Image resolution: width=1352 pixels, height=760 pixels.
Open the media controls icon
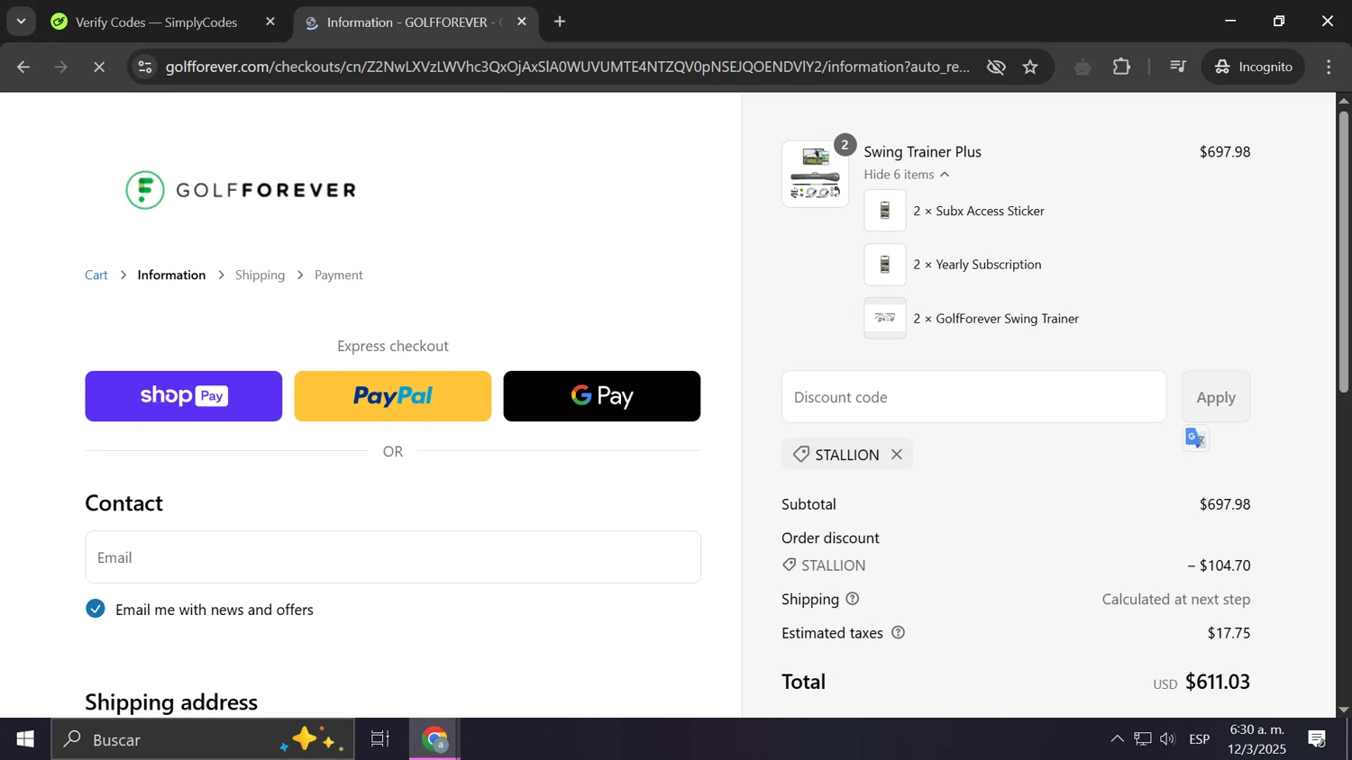[1177, 67]
